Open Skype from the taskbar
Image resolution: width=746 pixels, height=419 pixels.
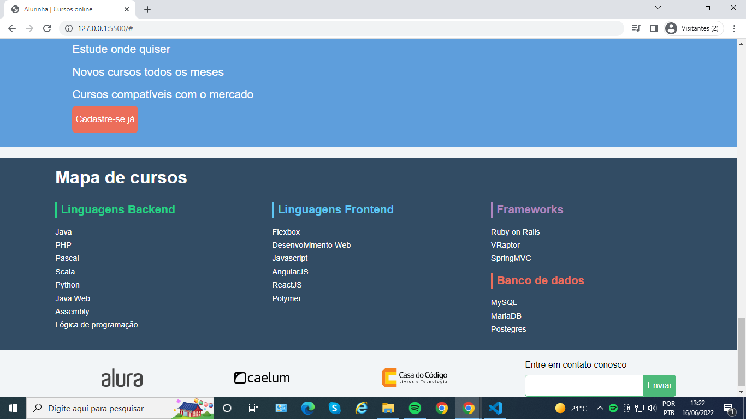[335, 408]
